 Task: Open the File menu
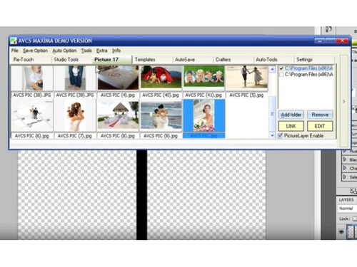point(14,51)
